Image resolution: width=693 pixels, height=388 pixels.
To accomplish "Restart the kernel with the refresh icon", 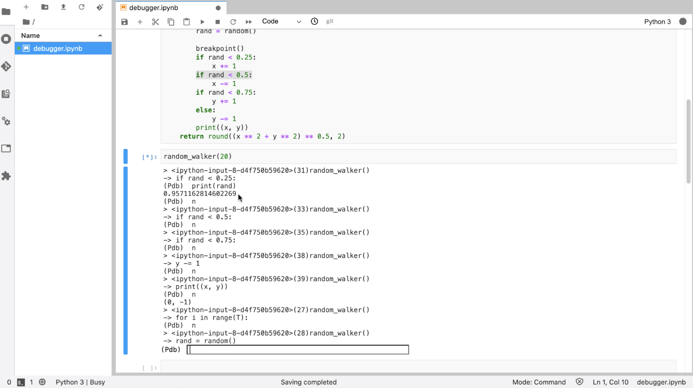I will [233, 22].
